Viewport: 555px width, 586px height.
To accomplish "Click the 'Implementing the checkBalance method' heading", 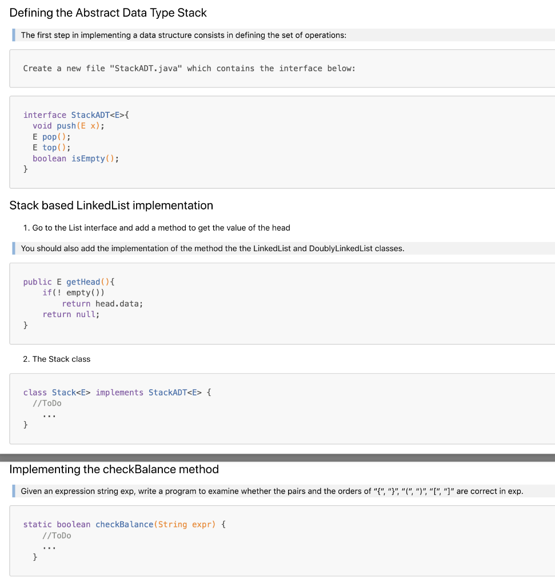I will 114,469.
